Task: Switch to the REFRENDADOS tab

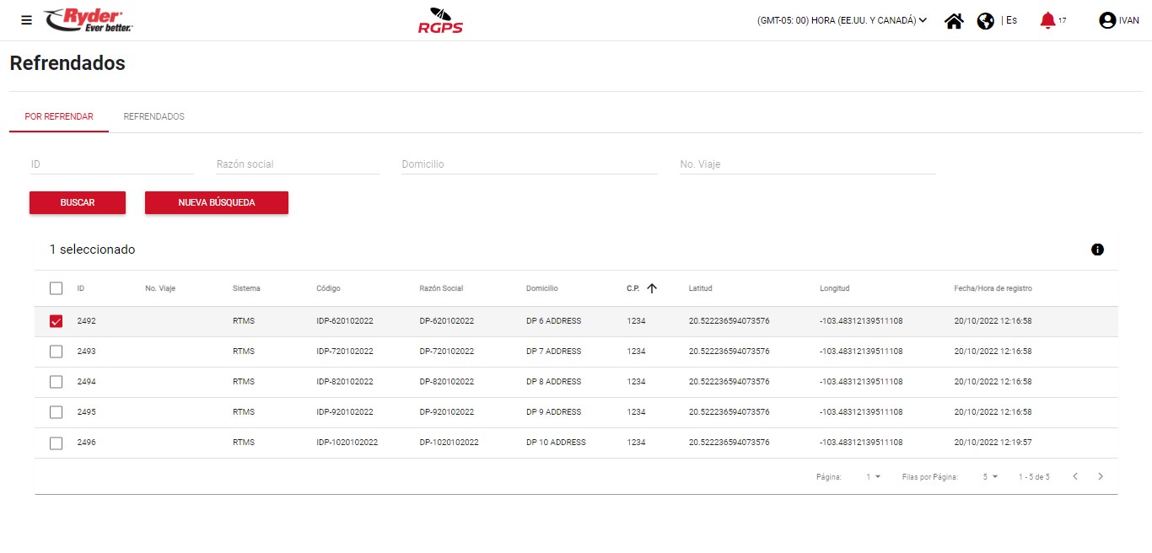Action: (153, 116)
